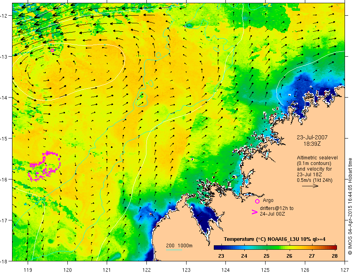Click the IMOS copyright timestamp text
Viewport: 353px width, 273px height.
coord(350,206)
